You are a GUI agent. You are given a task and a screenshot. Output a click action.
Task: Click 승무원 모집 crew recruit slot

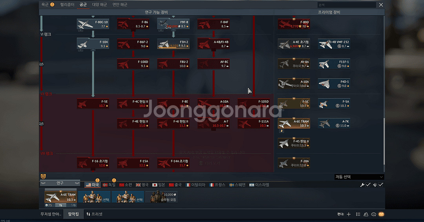click(x=161, y=197)
